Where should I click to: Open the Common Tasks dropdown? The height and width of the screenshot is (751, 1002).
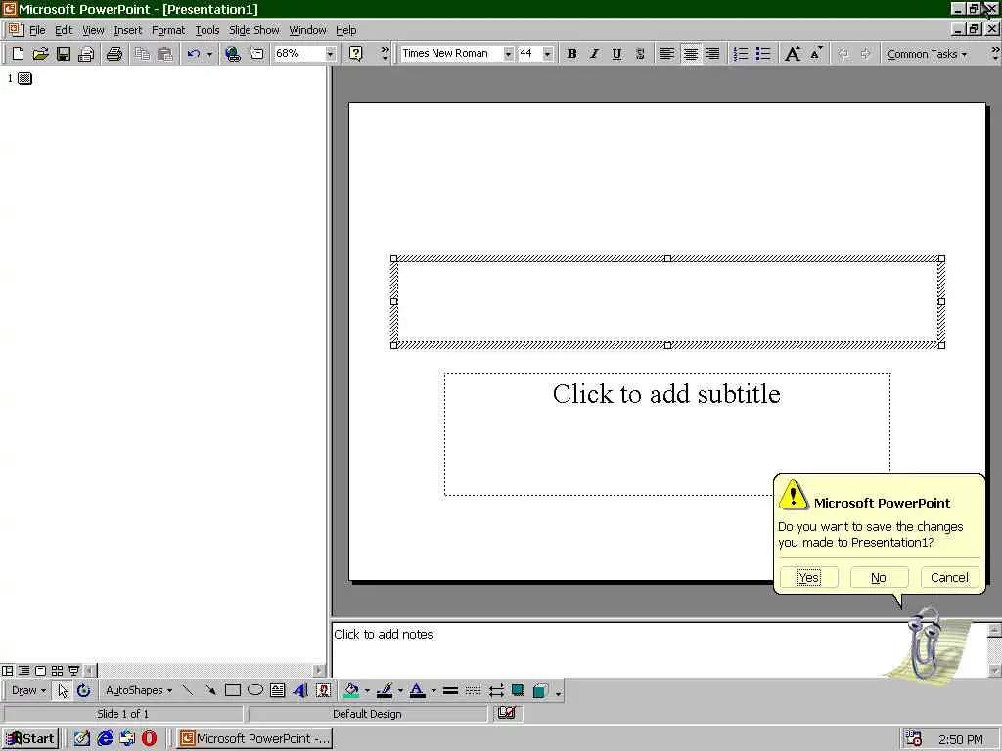click(927, 54)
